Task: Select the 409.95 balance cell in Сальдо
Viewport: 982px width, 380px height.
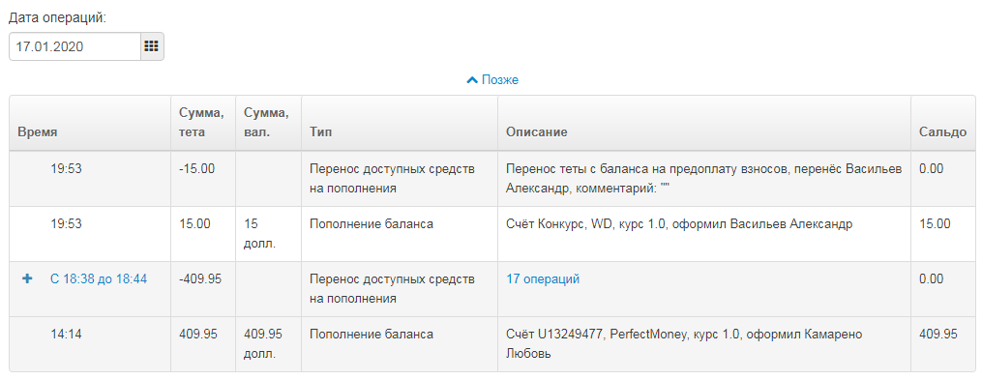Action: [942, 344]
